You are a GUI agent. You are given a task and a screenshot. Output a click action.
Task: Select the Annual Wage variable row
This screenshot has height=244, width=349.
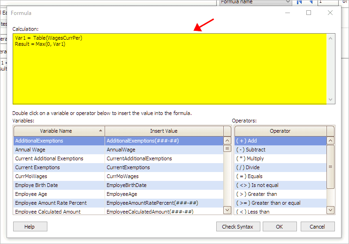59,150
